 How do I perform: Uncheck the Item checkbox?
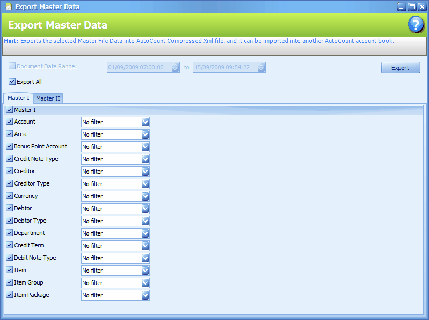(9, 270)
